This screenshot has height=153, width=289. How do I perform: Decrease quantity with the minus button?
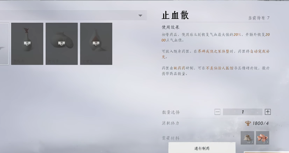point(218,112)
